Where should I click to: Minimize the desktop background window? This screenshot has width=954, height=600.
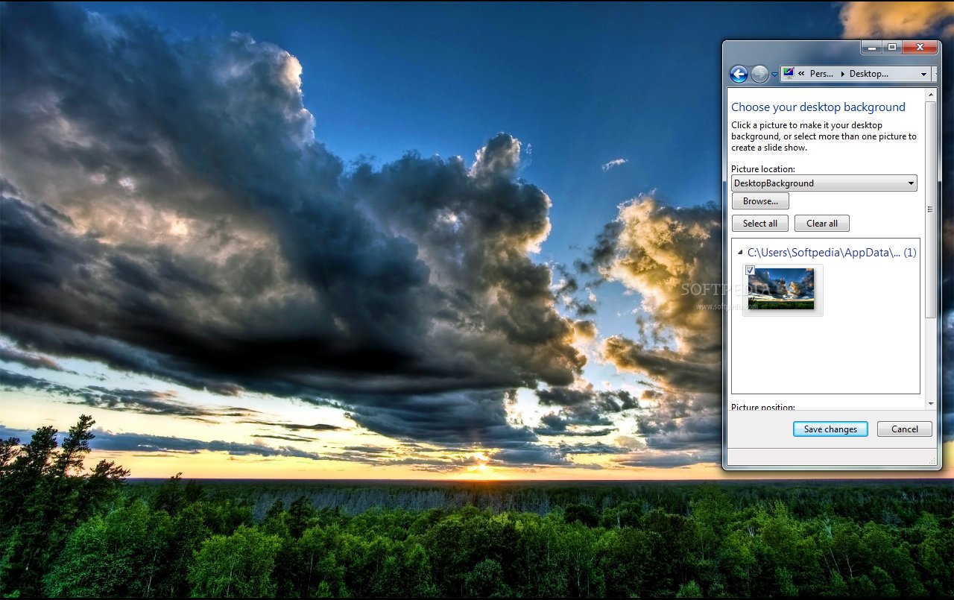pos(871,48)
